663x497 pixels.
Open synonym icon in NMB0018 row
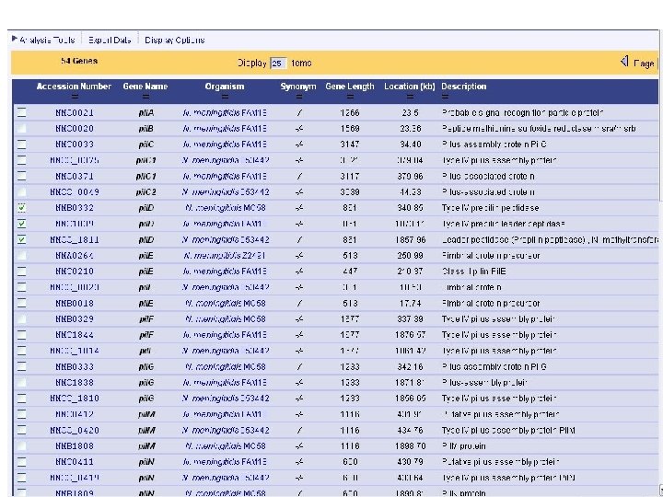(x=299, y=304)
